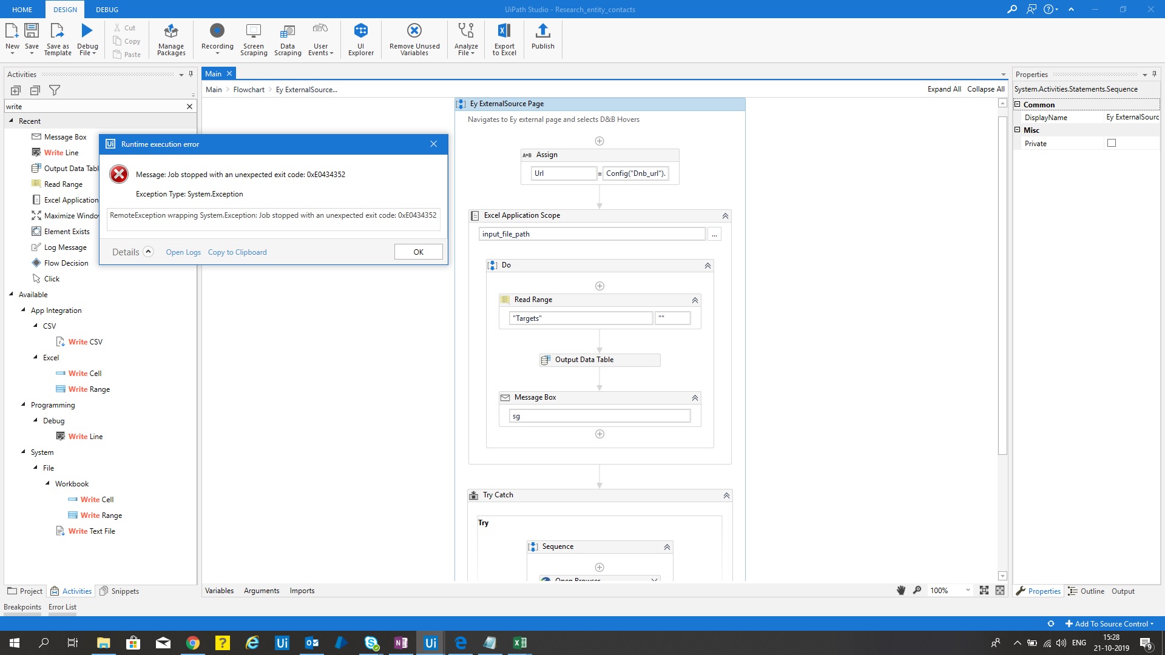This screenshot has height=655, width=1165.
Task: Open UI Explorer
Action: click(x=361, y=39)
